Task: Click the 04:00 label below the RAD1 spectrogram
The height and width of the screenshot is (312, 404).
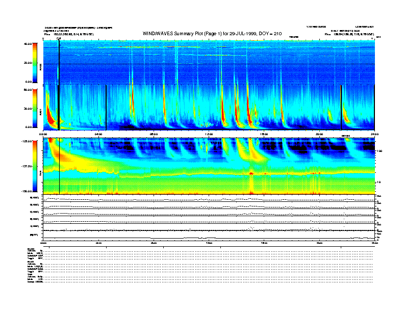Action: [98, 134]
